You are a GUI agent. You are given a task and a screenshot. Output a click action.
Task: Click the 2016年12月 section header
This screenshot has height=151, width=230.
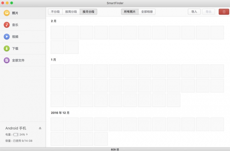60,113
